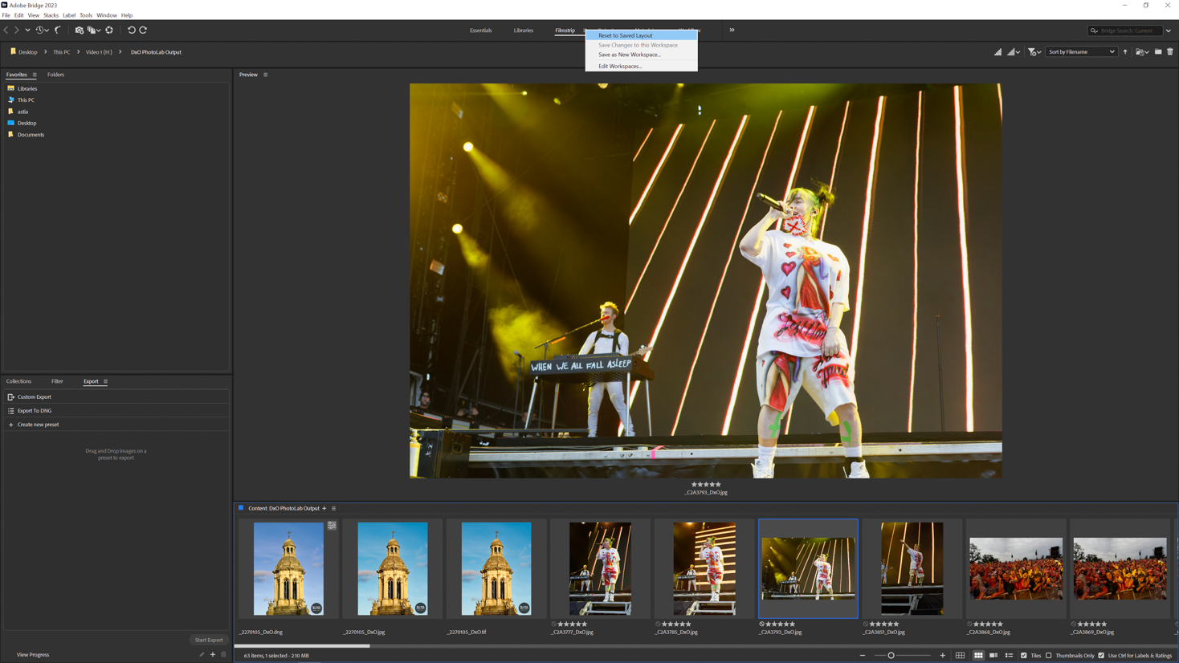Choose Edit Workspaces menu entry
The image size is (1179, 663).
coord(642,67)
